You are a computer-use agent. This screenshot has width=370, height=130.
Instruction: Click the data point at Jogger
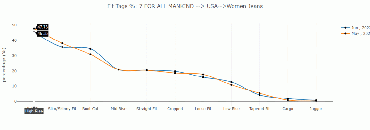pyautogui.click(x=316, y=100)
